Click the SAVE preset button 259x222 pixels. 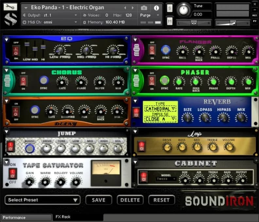click(x=98, y=200)
